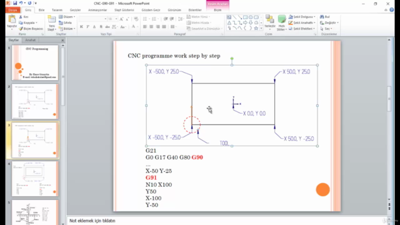Select the five-point star shape in gallery
The height and width of the screenshot is (225, 400).
pos(256,28)
